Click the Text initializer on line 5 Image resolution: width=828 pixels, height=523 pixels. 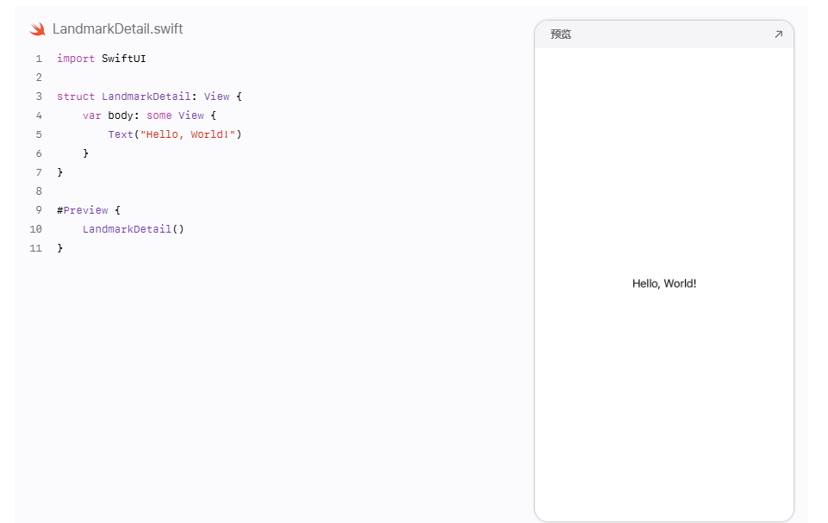tap(121, 134)
